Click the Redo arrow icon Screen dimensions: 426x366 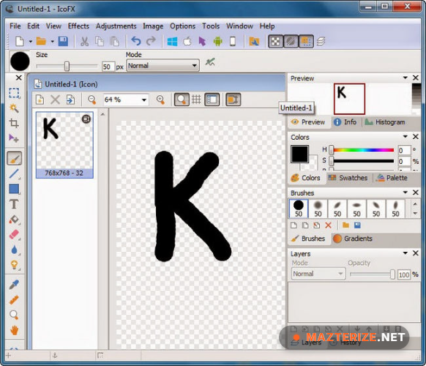click(151, 41)
